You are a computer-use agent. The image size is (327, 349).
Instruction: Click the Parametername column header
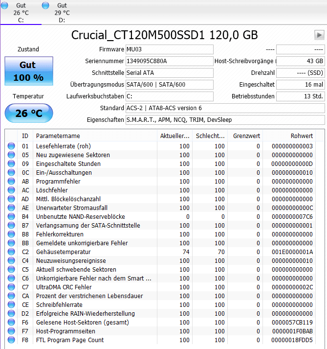coord(95,136)
